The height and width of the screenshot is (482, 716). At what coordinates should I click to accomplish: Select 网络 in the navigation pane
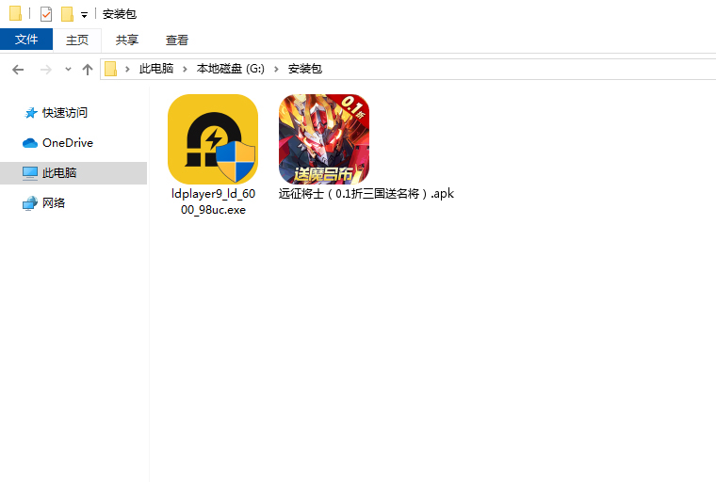pos(54,202)
